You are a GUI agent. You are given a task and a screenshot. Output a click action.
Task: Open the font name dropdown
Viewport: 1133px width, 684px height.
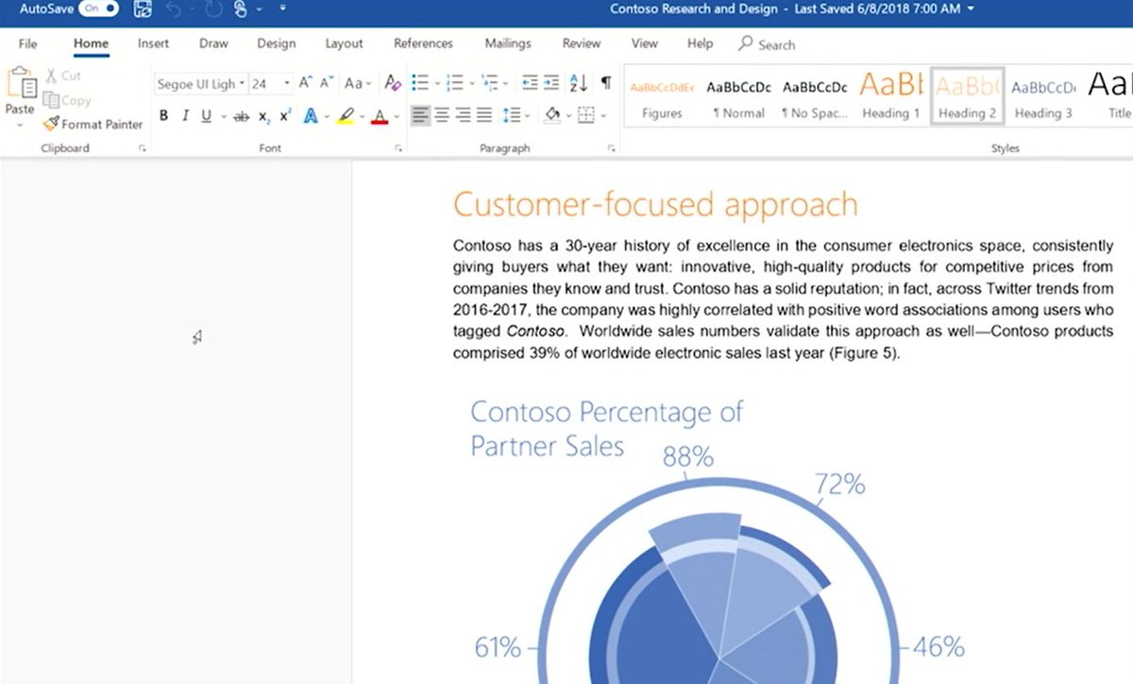pyautogui.click(x=242, y=84)
